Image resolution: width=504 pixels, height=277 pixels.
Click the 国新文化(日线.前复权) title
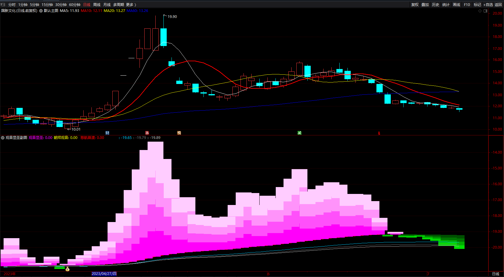click(x=19, y=11)
